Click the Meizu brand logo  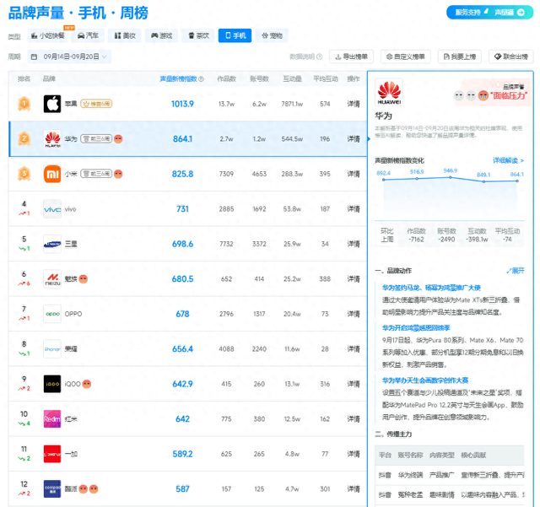(x=52, y=279)
